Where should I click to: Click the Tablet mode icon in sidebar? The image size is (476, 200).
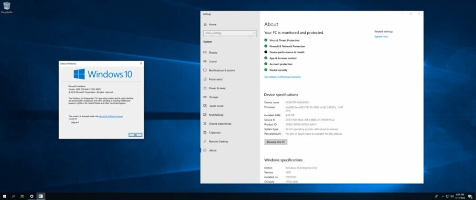pyautogui.click(x=205, y=106)
